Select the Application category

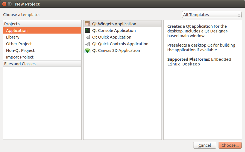pyautogui.click(x=17, y=31)
